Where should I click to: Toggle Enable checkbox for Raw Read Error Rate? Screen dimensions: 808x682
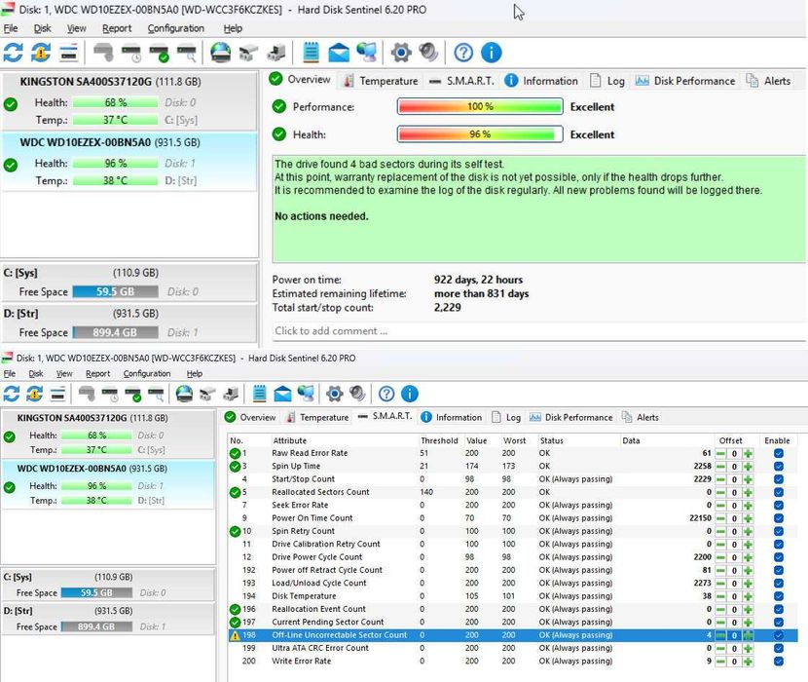(x=778, y=453)
